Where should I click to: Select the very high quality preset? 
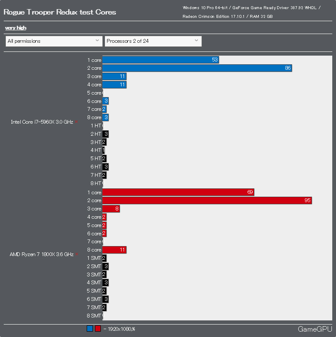point(16,28)
